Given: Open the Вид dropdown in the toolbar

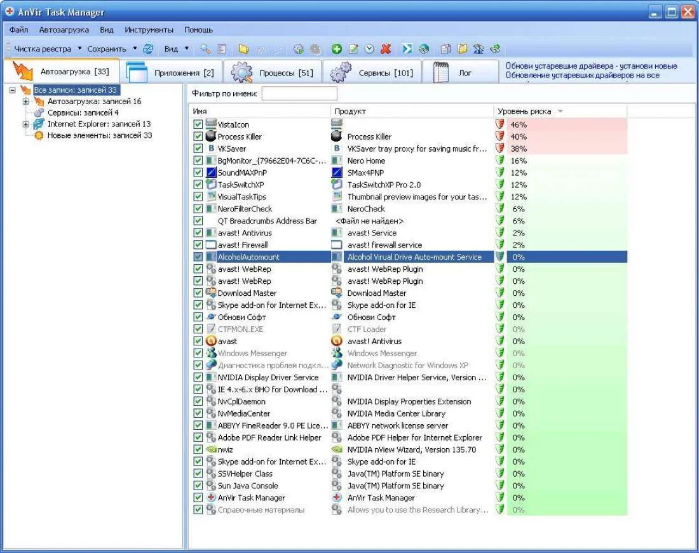Looking at the screenshot, I should [x=176, y=49].
